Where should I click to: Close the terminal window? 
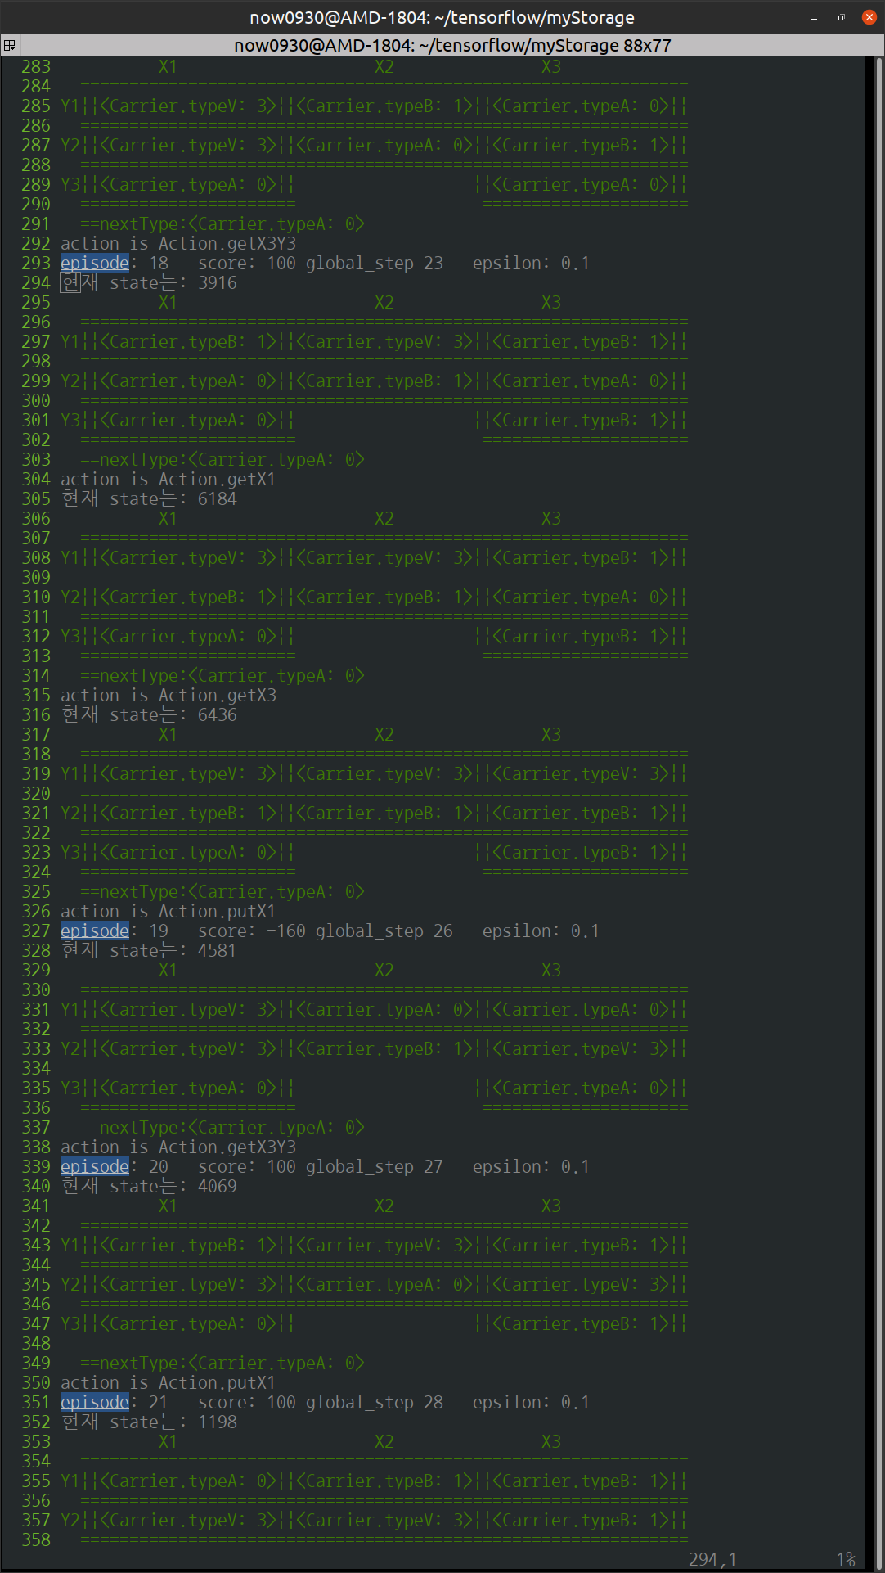pyautogui.click(x=869, y=17)
